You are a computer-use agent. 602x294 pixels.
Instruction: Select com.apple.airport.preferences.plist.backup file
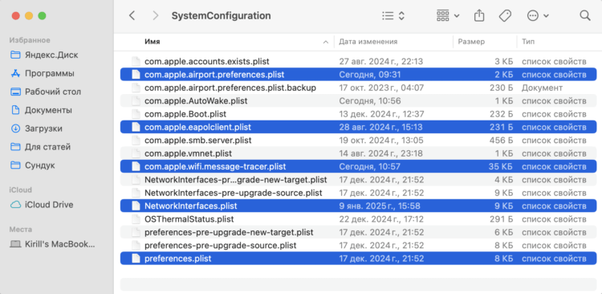click(358, 88)
